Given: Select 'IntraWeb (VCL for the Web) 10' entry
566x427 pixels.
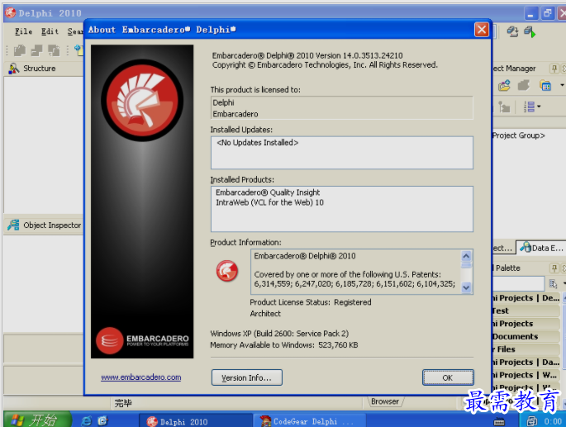Looking at the screenshot, I should (x=269, y=202).
